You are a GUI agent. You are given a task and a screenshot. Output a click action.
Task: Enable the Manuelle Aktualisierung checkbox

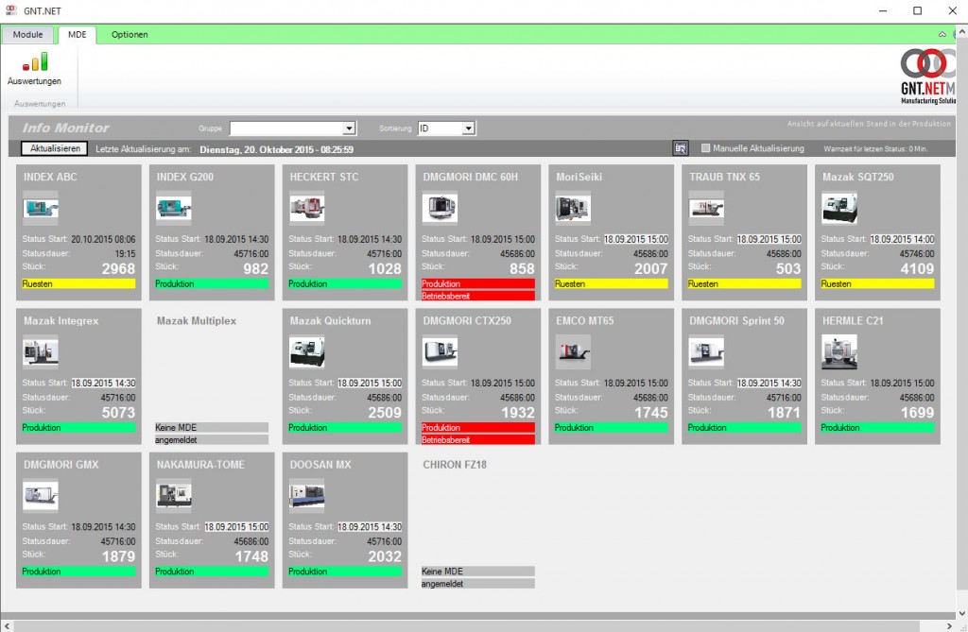[705, 148]
